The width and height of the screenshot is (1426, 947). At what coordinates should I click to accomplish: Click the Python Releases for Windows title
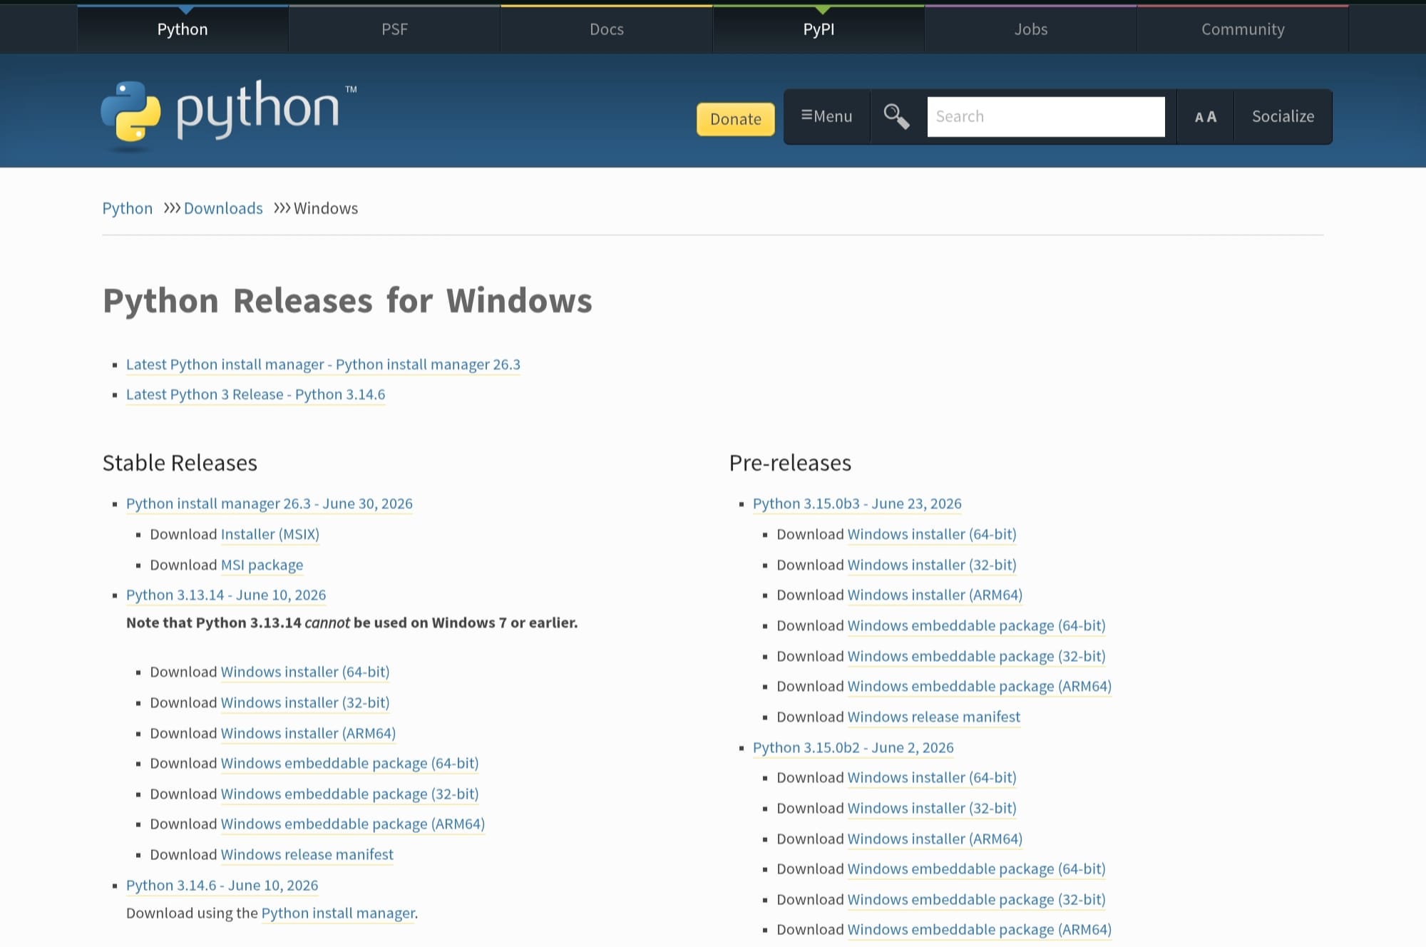coord(347,300)
